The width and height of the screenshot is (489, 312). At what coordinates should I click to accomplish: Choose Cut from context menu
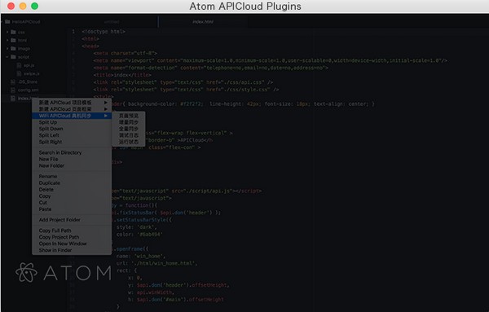tap(72, 203)
